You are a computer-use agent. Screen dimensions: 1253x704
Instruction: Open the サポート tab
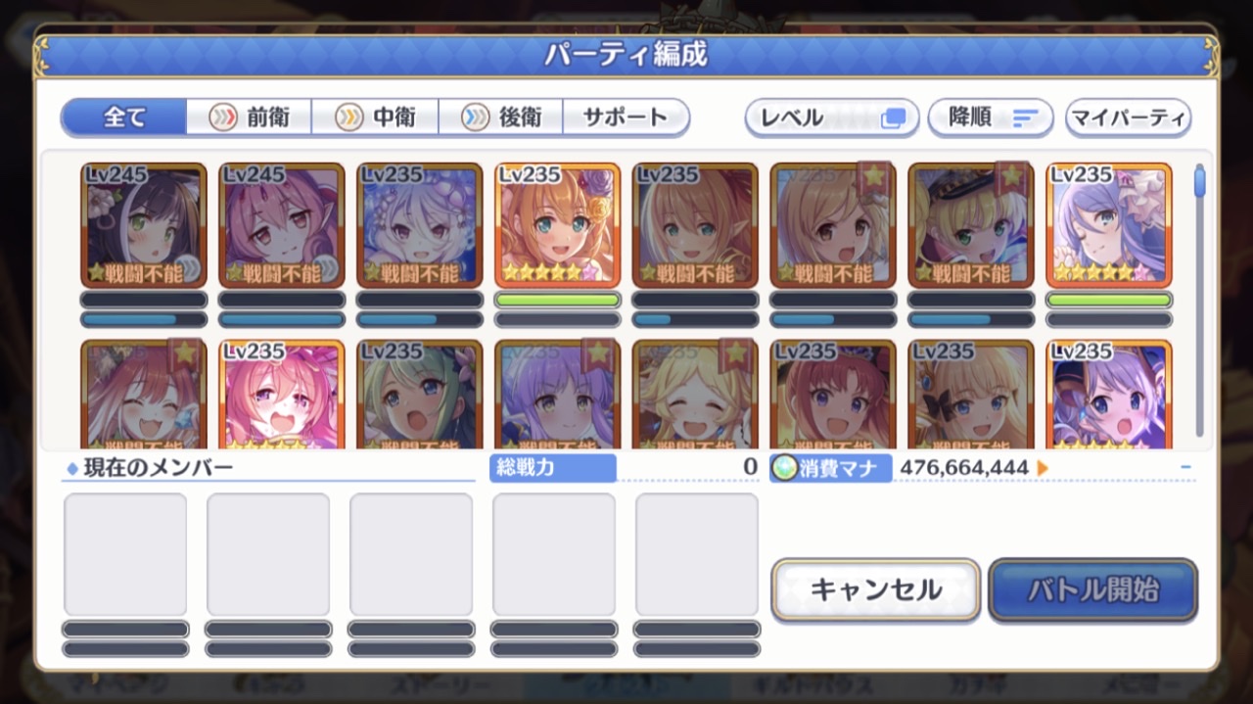[x=626, y=117]
